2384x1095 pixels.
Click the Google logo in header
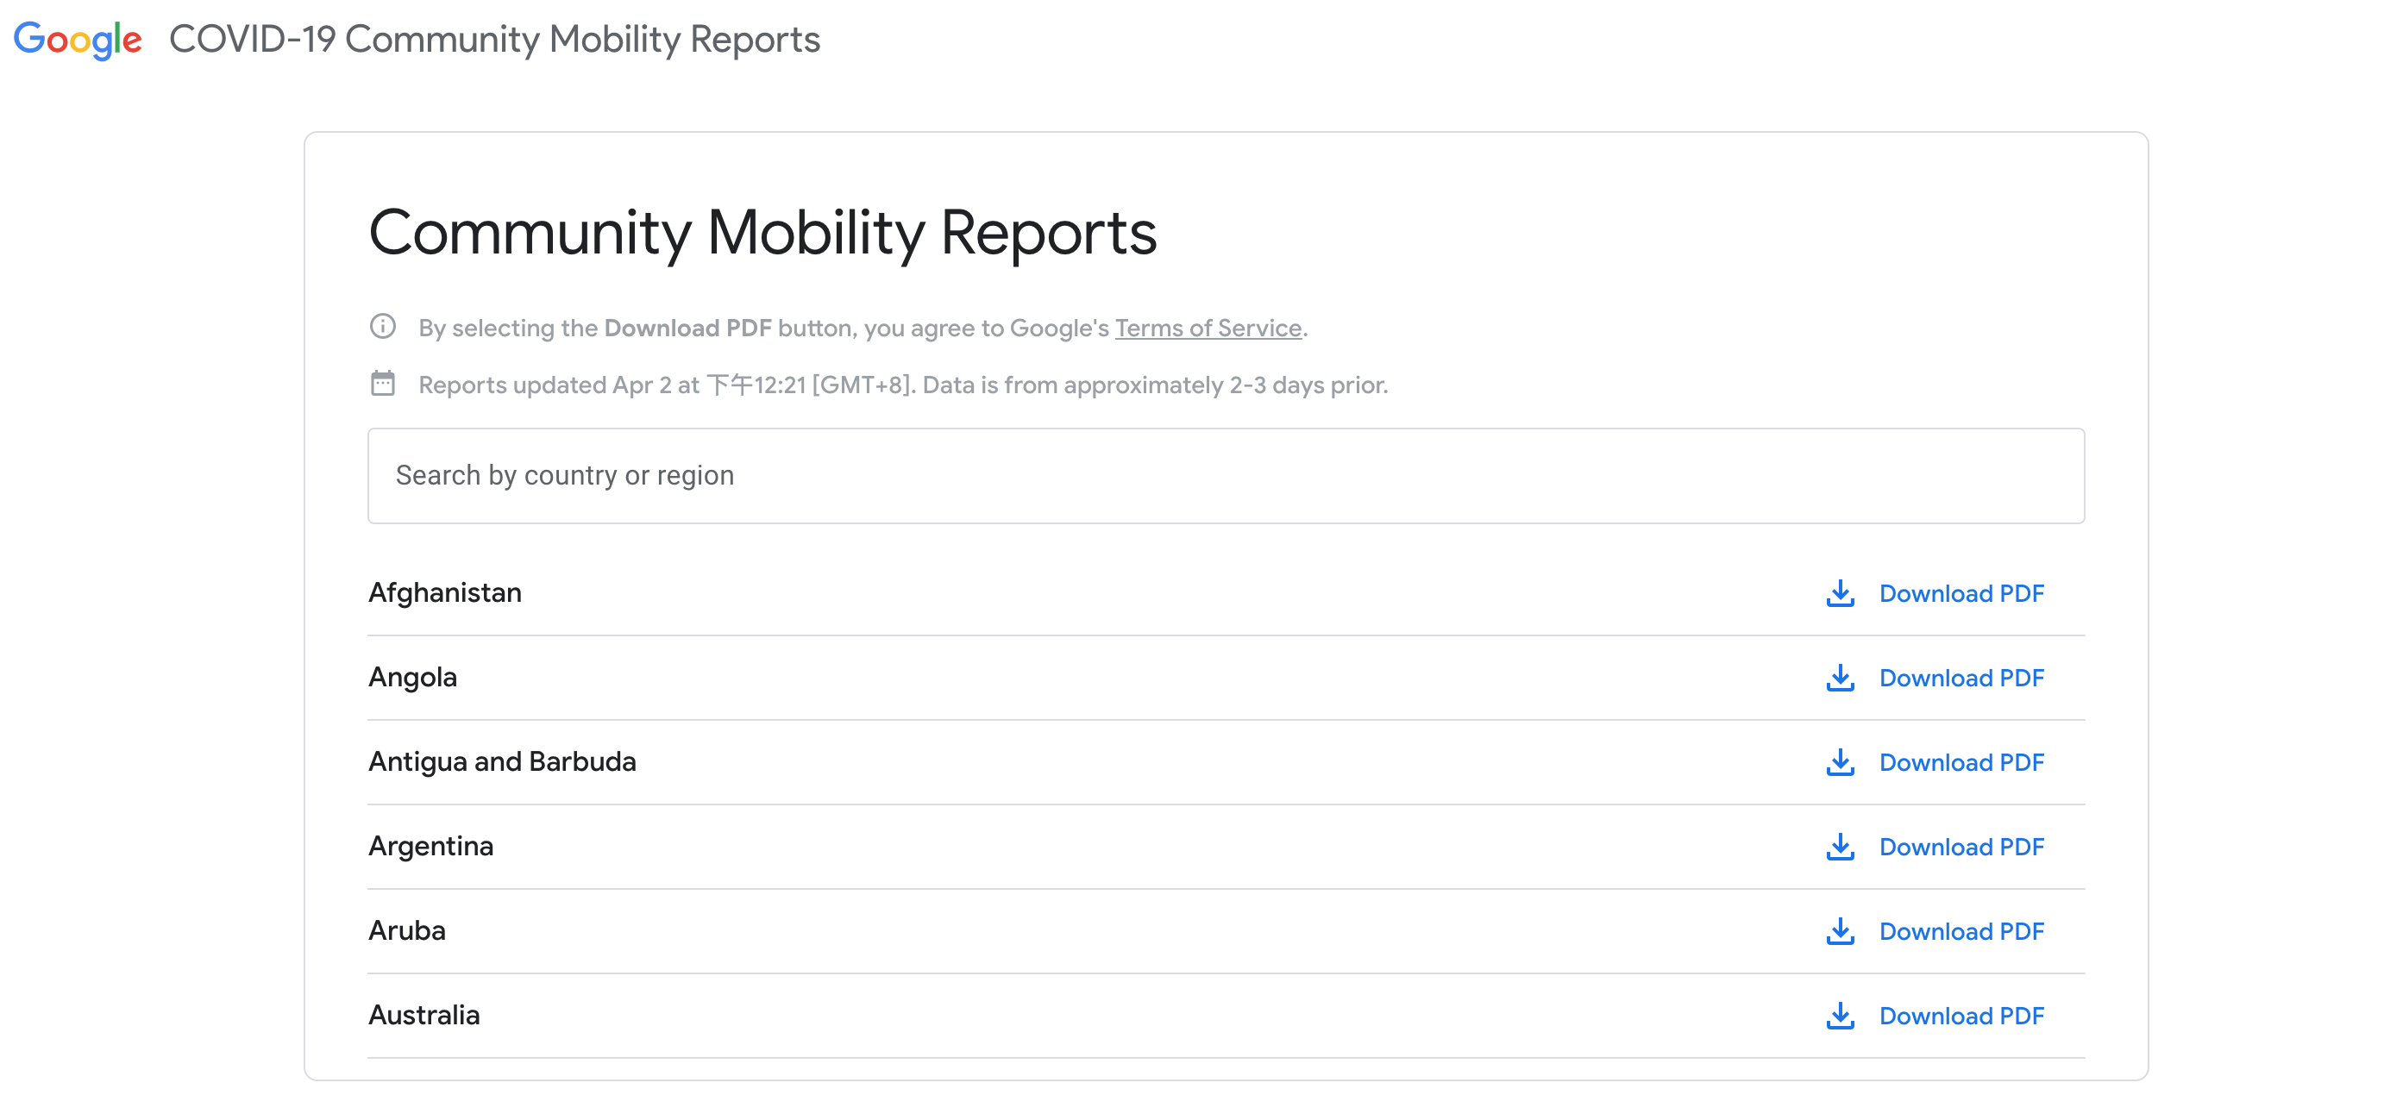[78, 40]
